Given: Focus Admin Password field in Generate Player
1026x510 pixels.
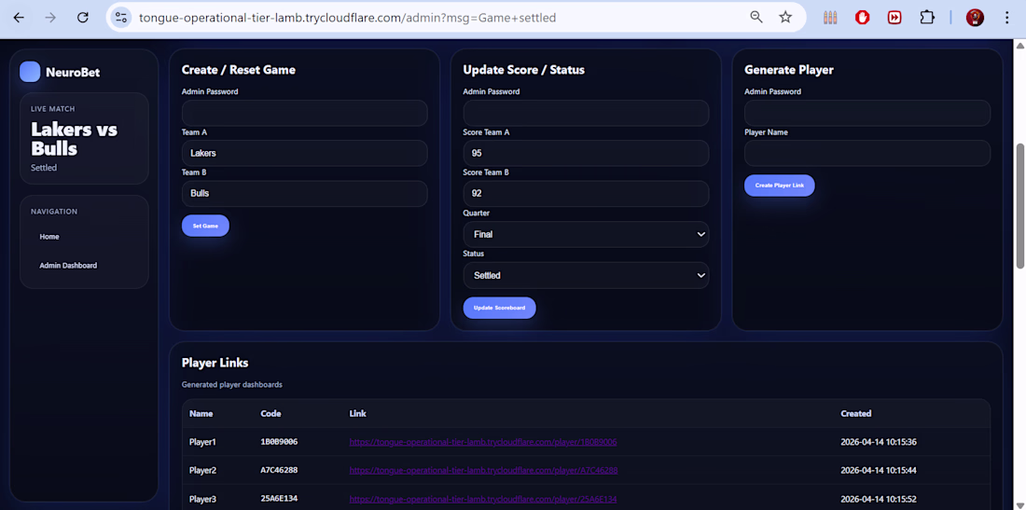Looking at the screenshot, I should tap(867, 113).
